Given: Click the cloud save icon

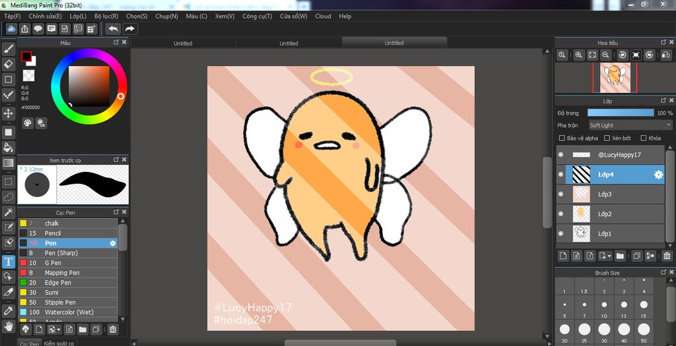Looking at the screenshot, I should (x=12, y=29).
